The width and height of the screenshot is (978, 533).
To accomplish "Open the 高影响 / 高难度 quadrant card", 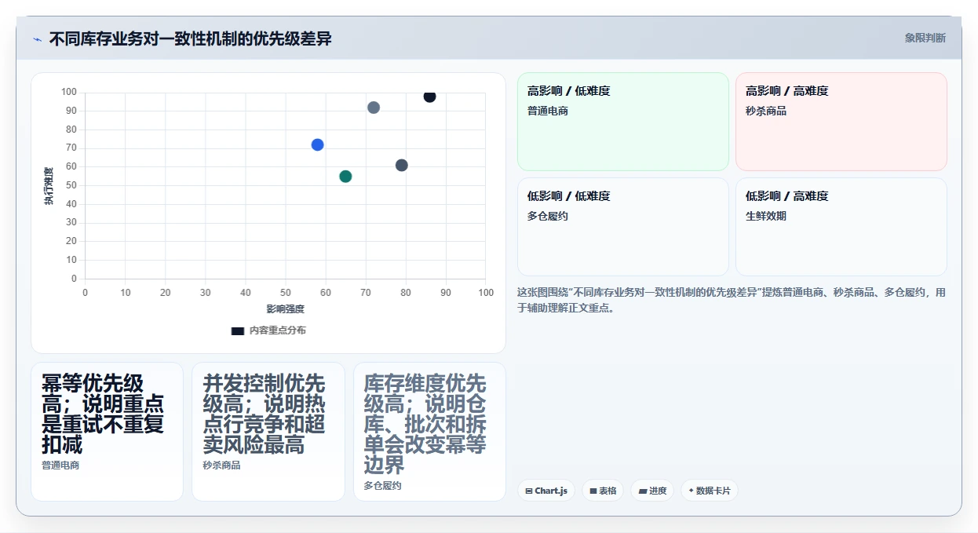I will point(841,122).
